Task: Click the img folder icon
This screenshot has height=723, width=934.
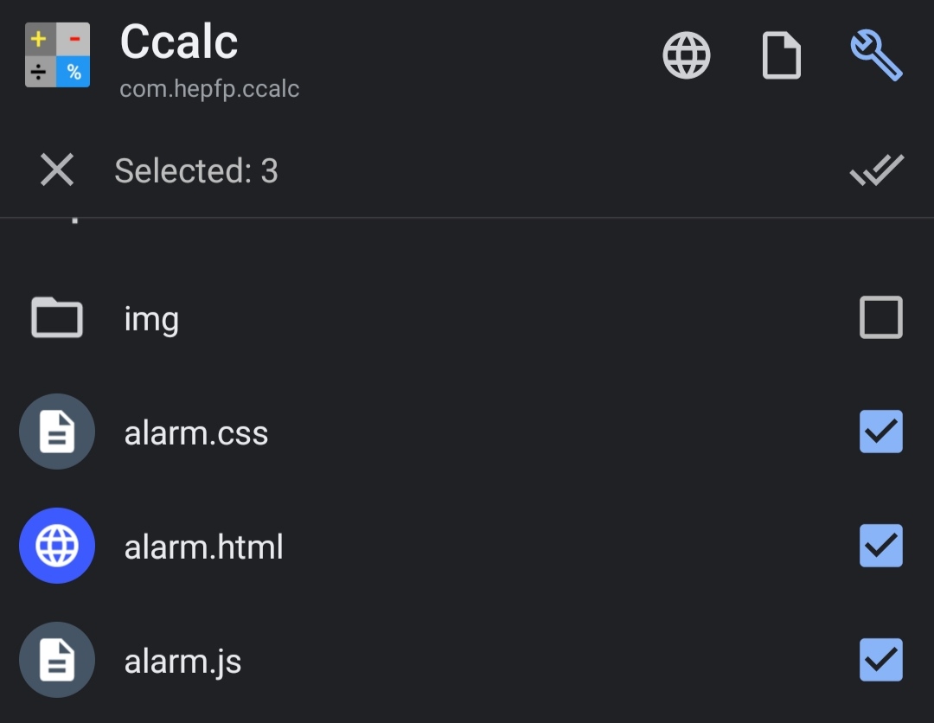Action: (56, 317)
